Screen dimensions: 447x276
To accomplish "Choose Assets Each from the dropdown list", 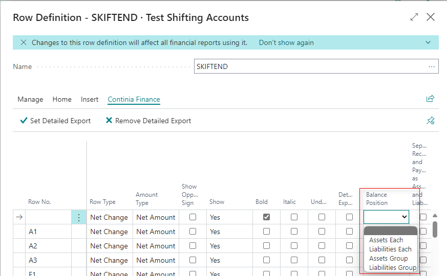I will point(386,240).
